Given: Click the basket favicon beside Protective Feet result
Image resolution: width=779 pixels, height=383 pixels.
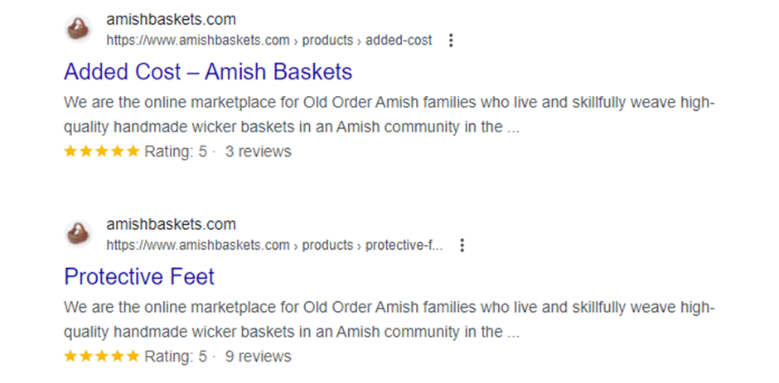Looking at the screenshot, I should click(79, 235).
